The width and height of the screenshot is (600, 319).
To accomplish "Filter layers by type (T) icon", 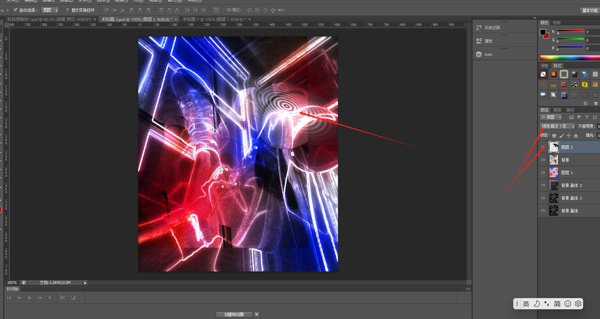I will click(587, 117).
